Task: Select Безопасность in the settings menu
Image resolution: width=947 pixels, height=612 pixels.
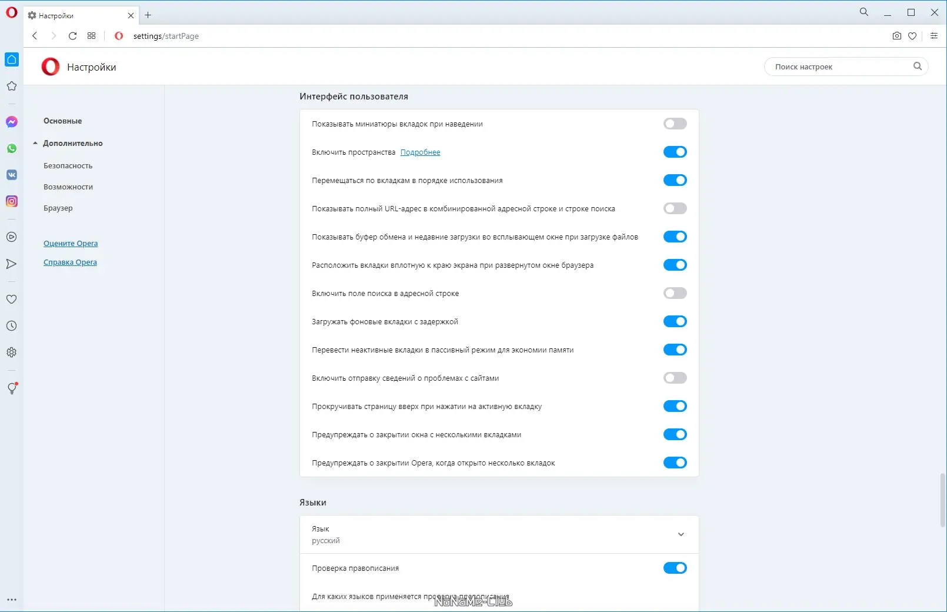Action: pos(68,166)
